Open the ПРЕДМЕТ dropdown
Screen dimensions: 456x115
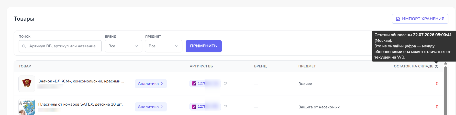click(164, 46)
